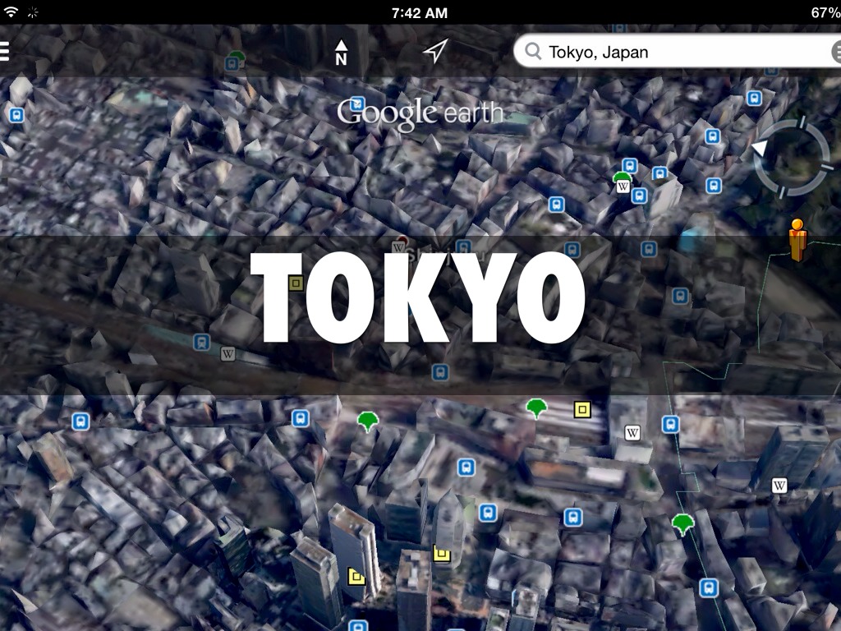Tap the lowest yellow square marker on skyscraper
This screenshot has width=841, height=631.
coord(356,576)
